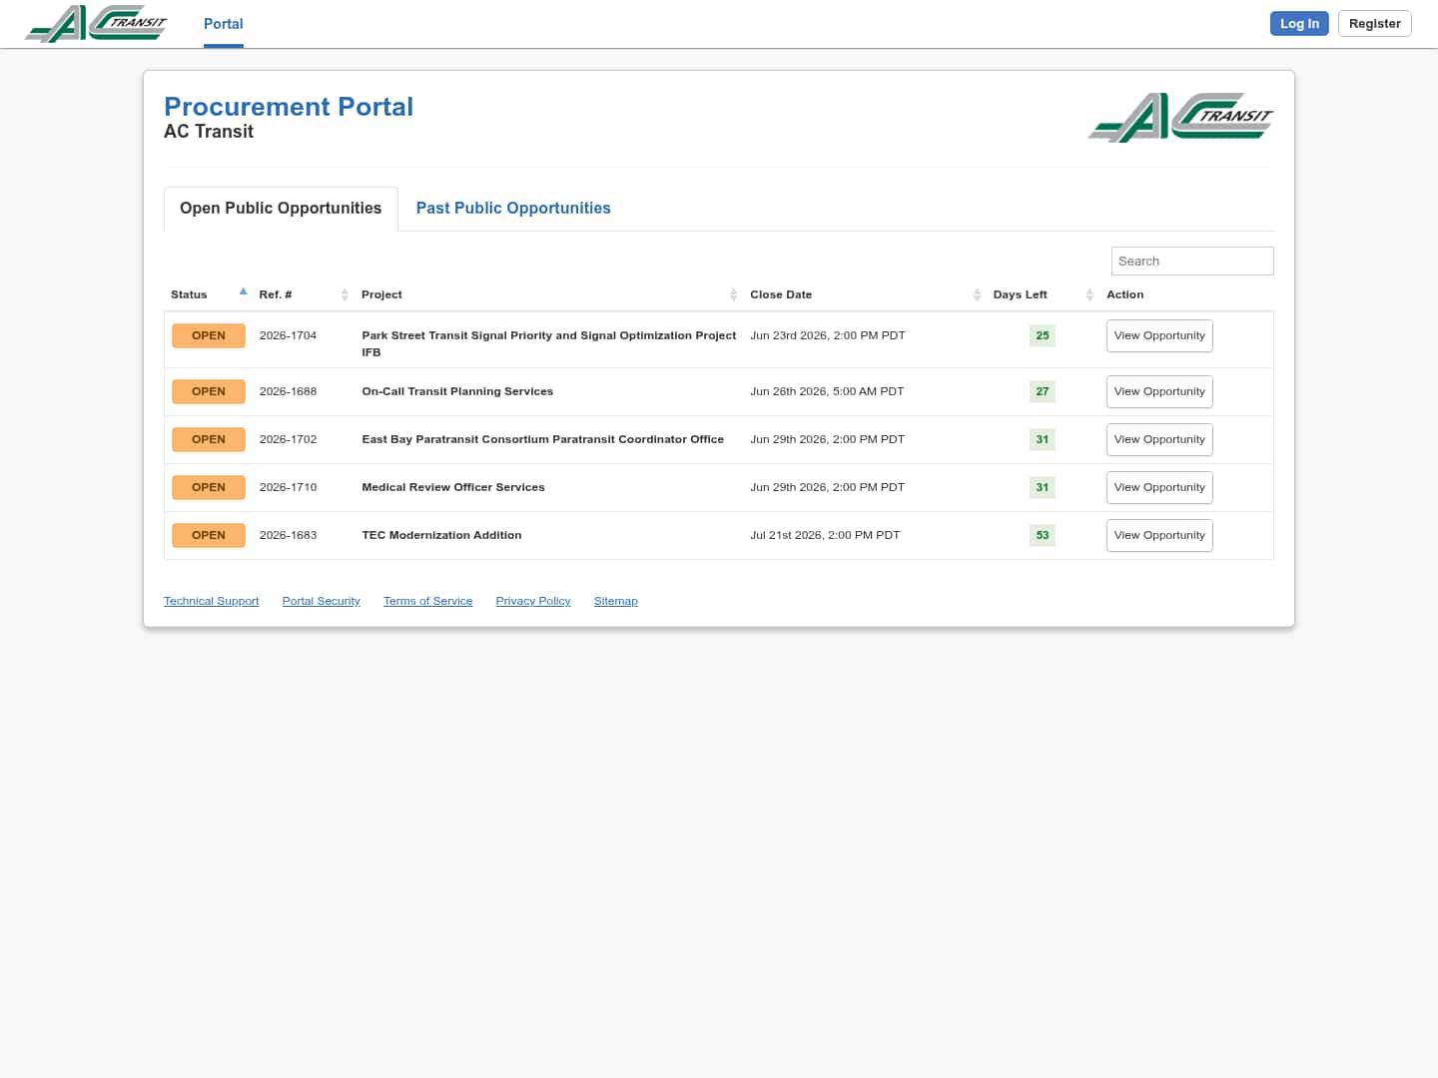Select Open Public Opportunities tab
This screenshot has height=1078, width=1438.
[x=281, y=208]
